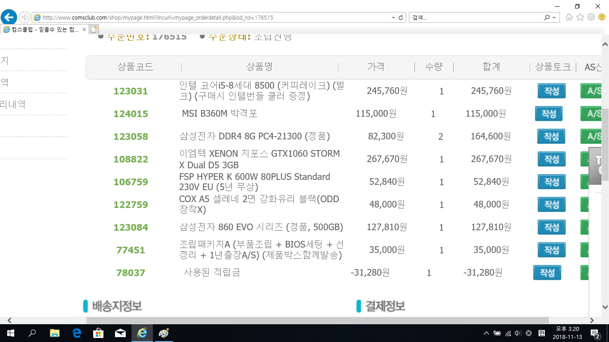
Task: Click the 합계 column header
Action: tap(491, 67)
